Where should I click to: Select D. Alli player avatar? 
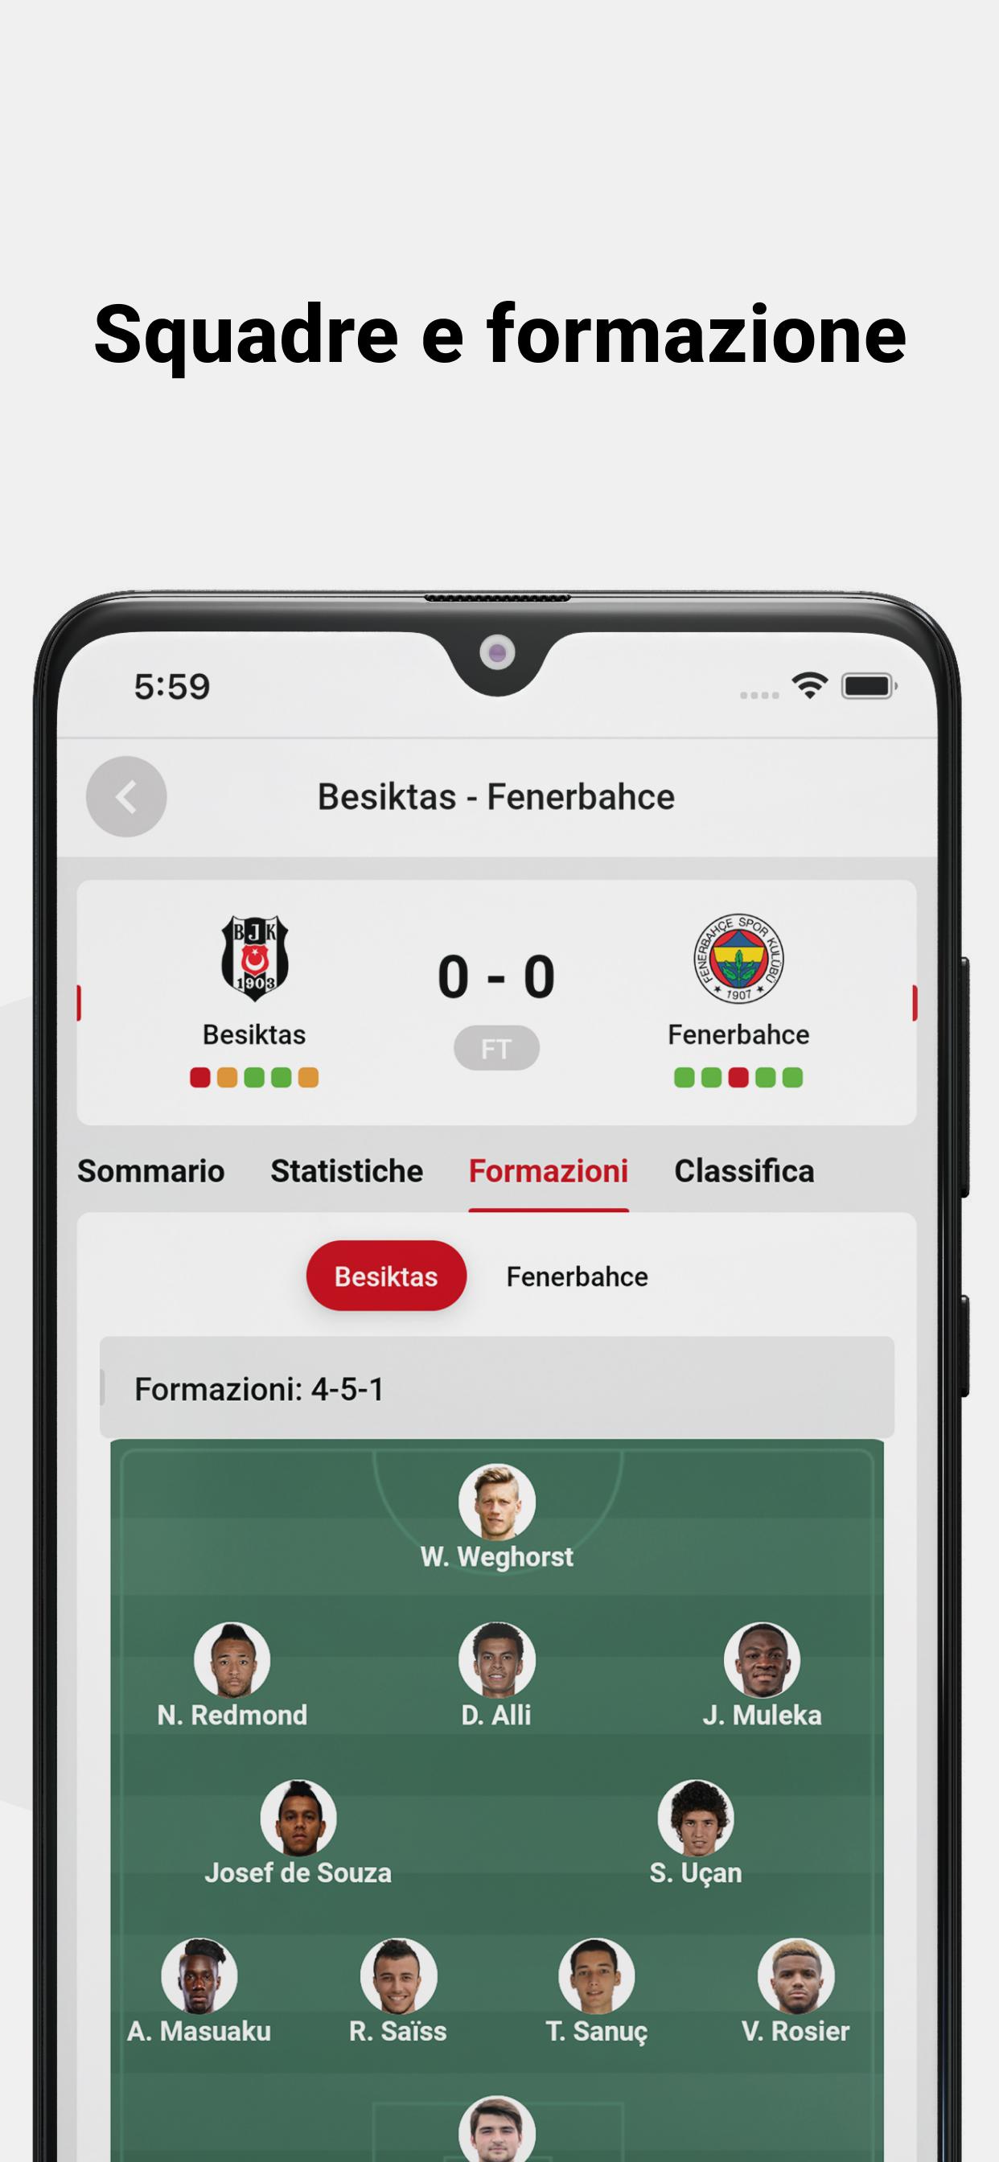click(497, 1660)
